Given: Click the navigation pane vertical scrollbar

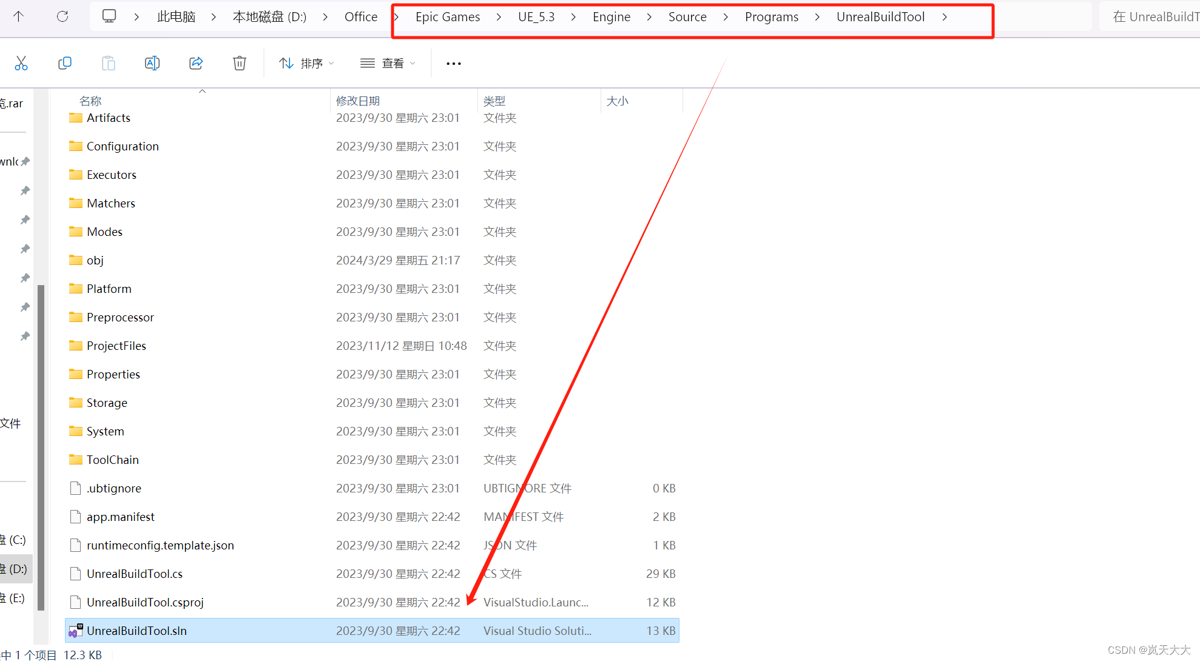Looking at the screenshot, I should (41, 448).
